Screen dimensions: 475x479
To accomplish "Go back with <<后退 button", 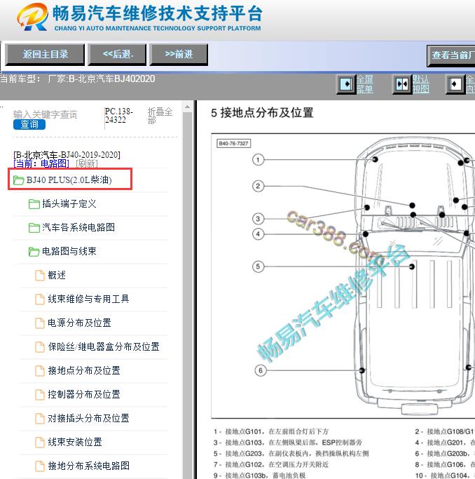I will tap(118, 55).
